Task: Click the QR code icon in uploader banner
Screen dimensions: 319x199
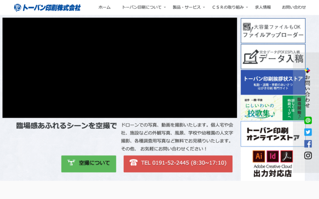Action: [247, 27]
